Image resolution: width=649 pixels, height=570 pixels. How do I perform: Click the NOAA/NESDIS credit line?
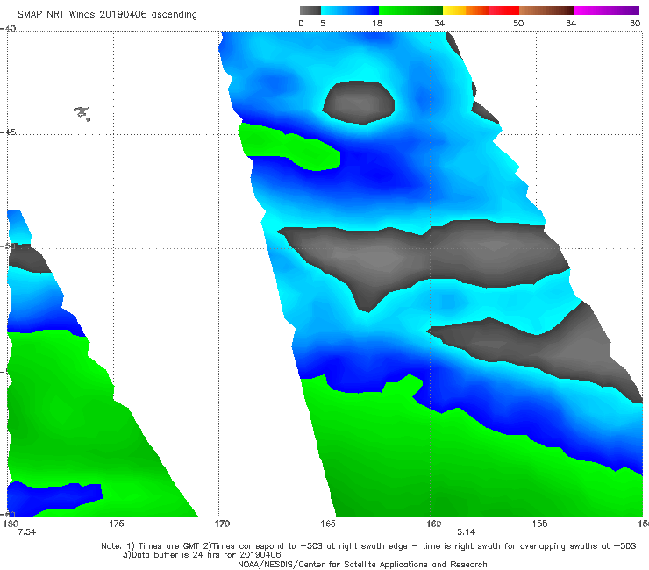click(362, 564)
